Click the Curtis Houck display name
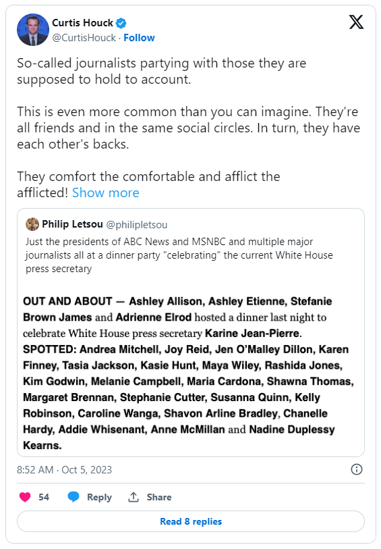The width and height of the screenshot is (381, 549). tap(82, 23)
